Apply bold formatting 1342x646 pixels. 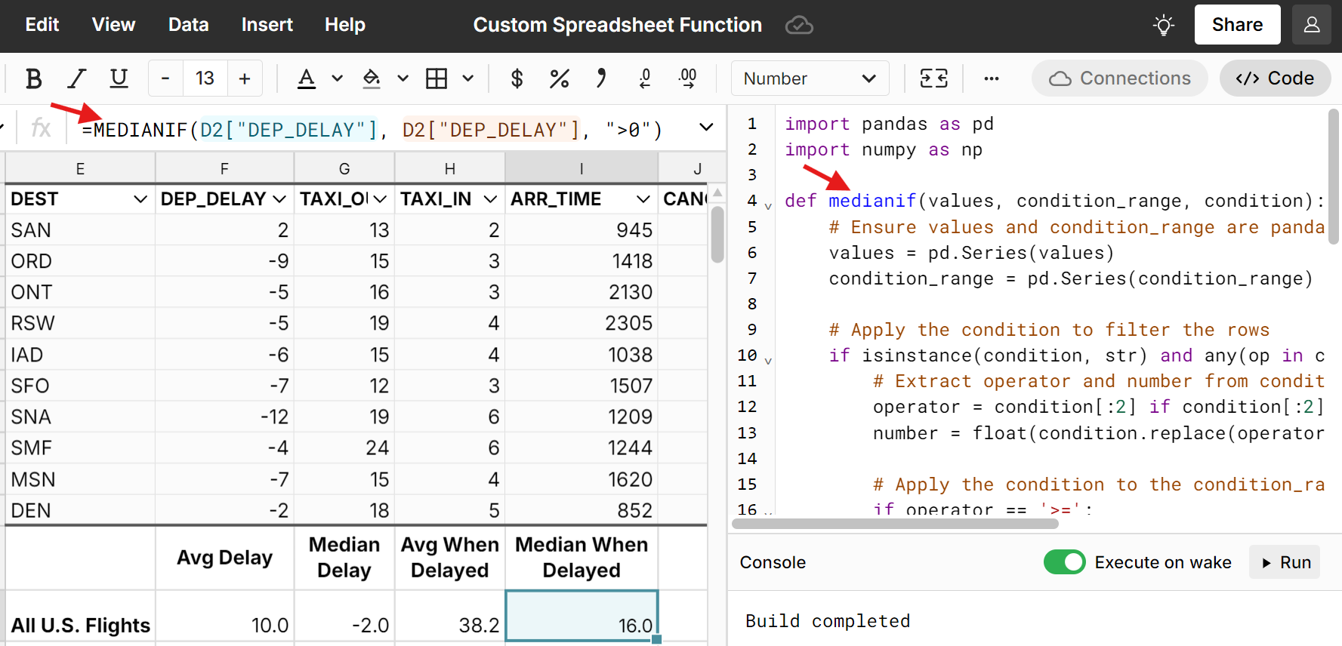pyautogui.click(x=33, y=78)
